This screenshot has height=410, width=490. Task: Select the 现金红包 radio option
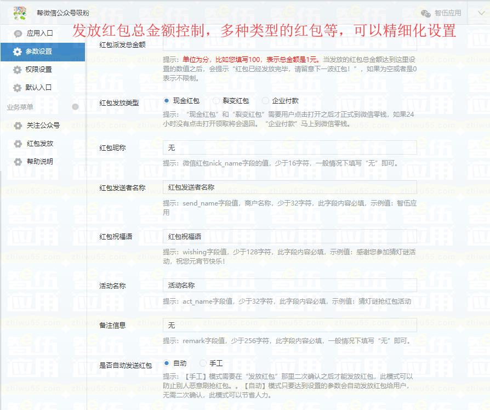coord(167,101)
